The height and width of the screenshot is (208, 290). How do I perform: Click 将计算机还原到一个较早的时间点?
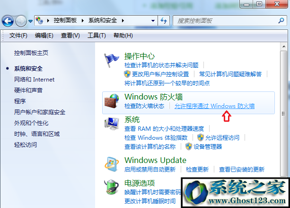(167, 83)
